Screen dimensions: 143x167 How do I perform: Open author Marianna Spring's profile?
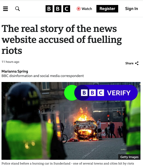[15, 71]
